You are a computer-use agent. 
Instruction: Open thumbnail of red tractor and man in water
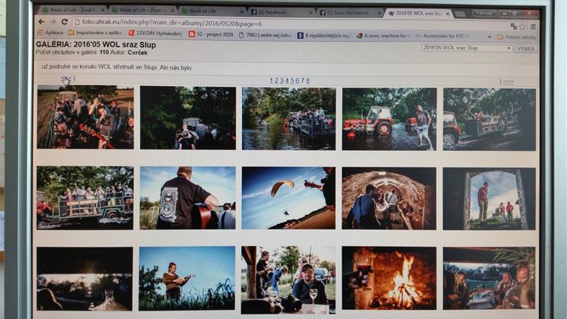pos(390,119)
